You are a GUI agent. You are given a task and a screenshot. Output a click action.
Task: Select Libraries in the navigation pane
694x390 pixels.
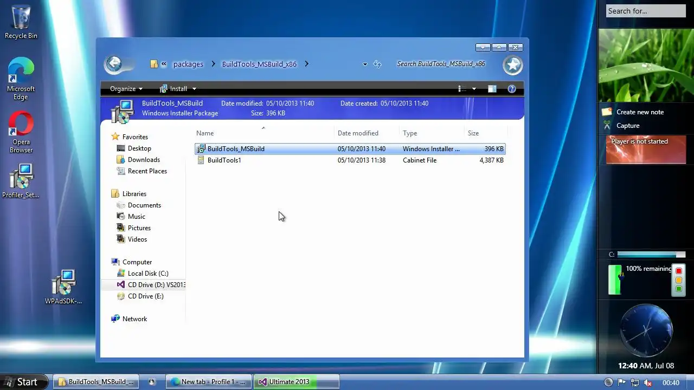[134, 194]
